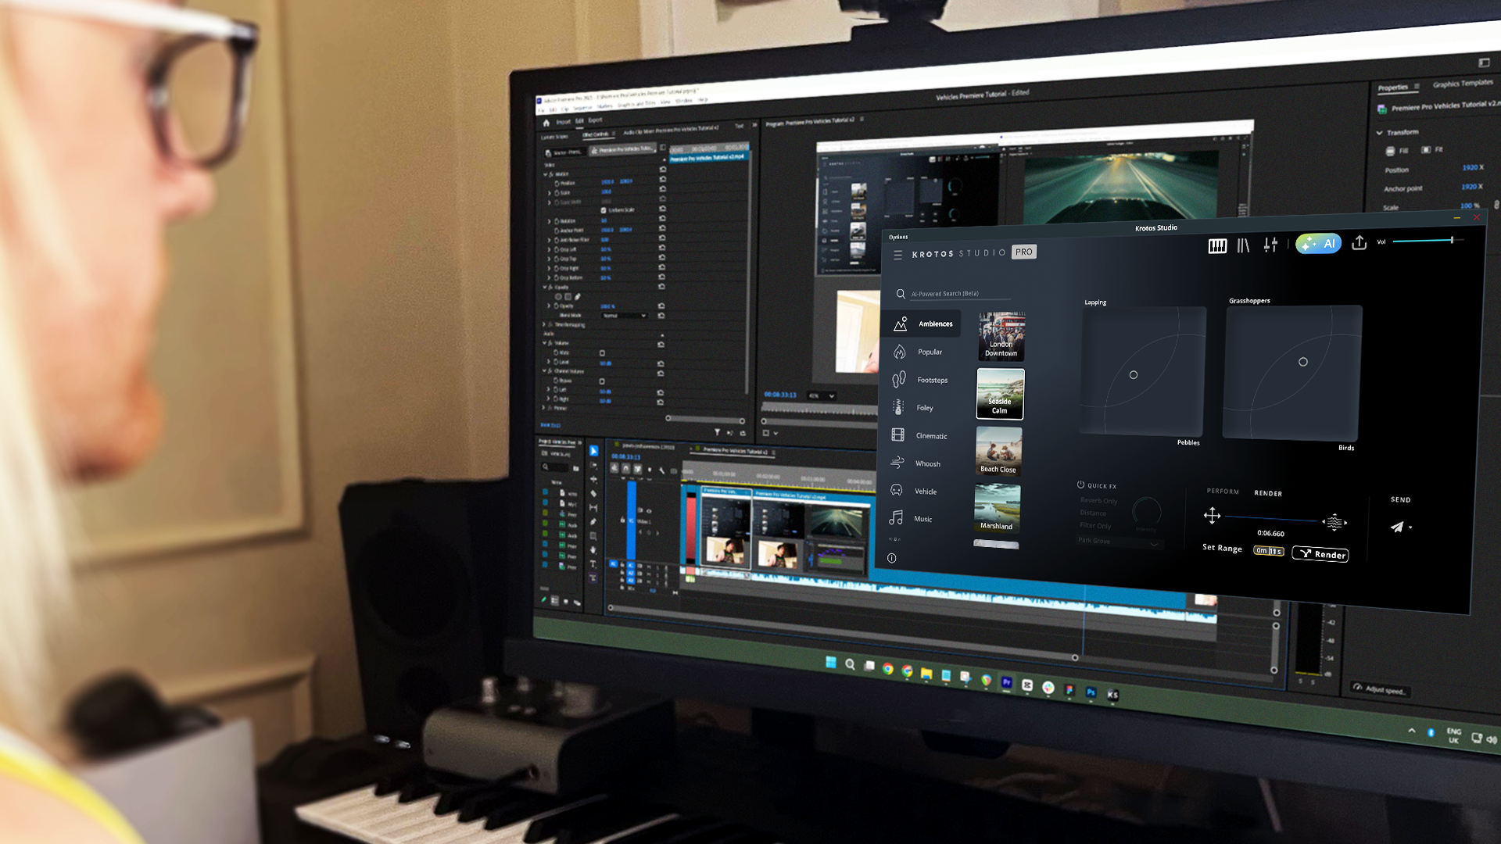Click the four-arrow move icon in the Render section

1212,515
